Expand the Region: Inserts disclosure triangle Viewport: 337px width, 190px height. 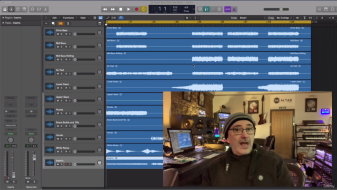[3, 17]
